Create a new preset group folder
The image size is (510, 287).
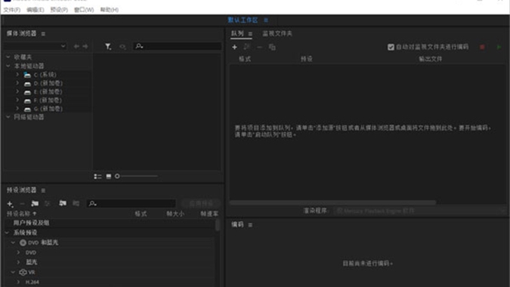[x=35, y=203]
